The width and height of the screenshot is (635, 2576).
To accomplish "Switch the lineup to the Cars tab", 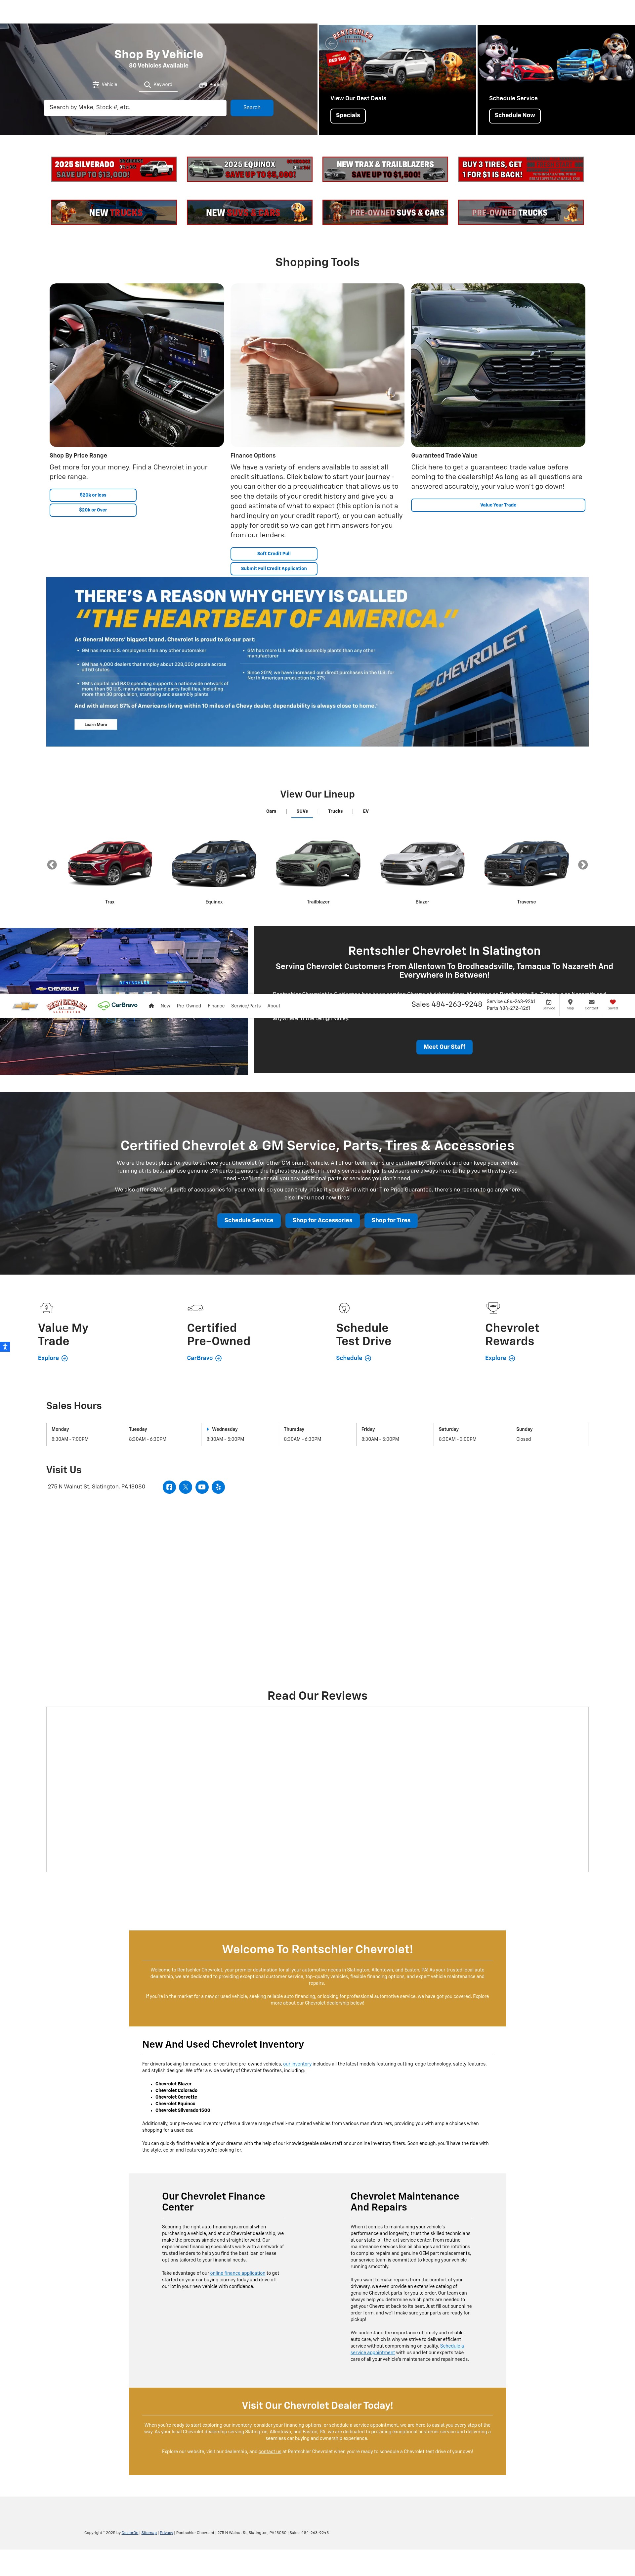I will coord(272,811).
